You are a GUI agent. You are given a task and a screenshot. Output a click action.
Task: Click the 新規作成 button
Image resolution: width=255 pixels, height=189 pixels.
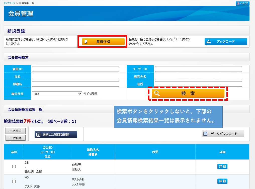pyautogui.click(x=103, y=42)
